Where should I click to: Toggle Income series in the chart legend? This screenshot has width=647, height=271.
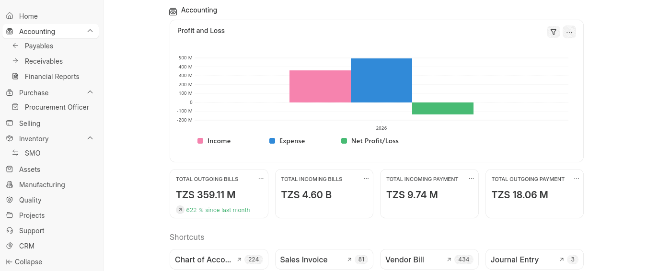point(214,141)
